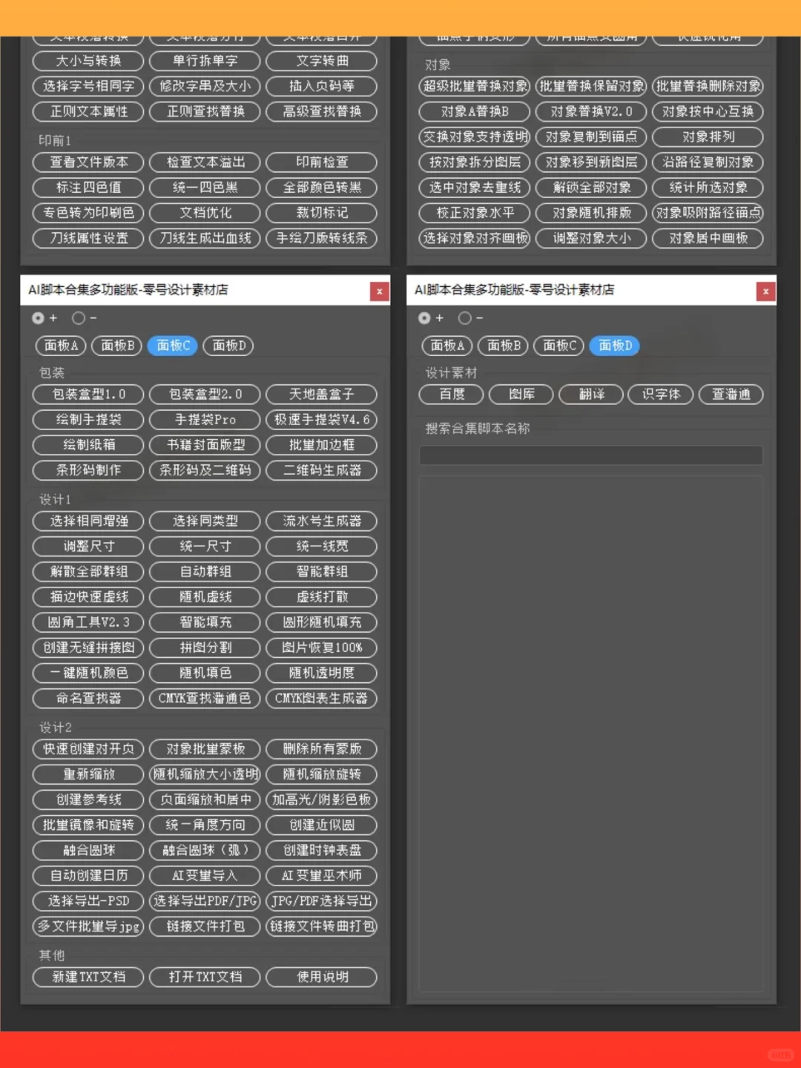Image resolution: width=801 pixels, height=1068 pixels.
Task: Click 链接文件打包 button
Action: [205, 926]
